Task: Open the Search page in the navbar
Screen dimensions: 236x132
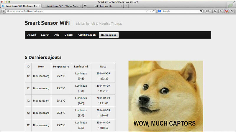Action: click(x=45, y=35)
